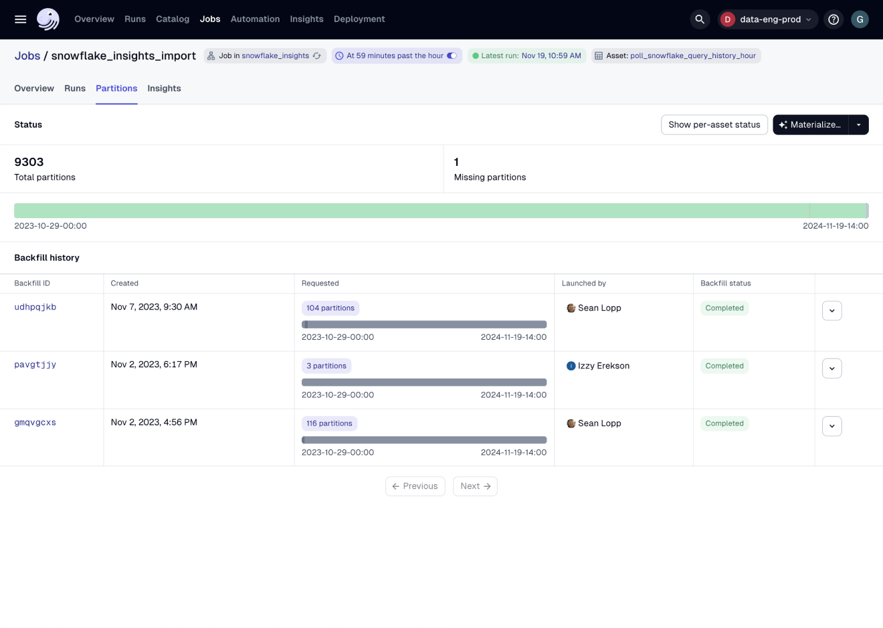
Task: Click the asset icon beside poll_snowflake_query_history_hour
Action: pyautogui.click(x=597, y=56)
